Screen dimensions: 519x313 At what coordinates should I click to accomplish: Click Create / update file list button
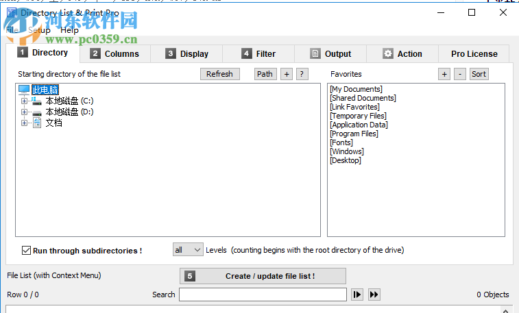point(263,276)
